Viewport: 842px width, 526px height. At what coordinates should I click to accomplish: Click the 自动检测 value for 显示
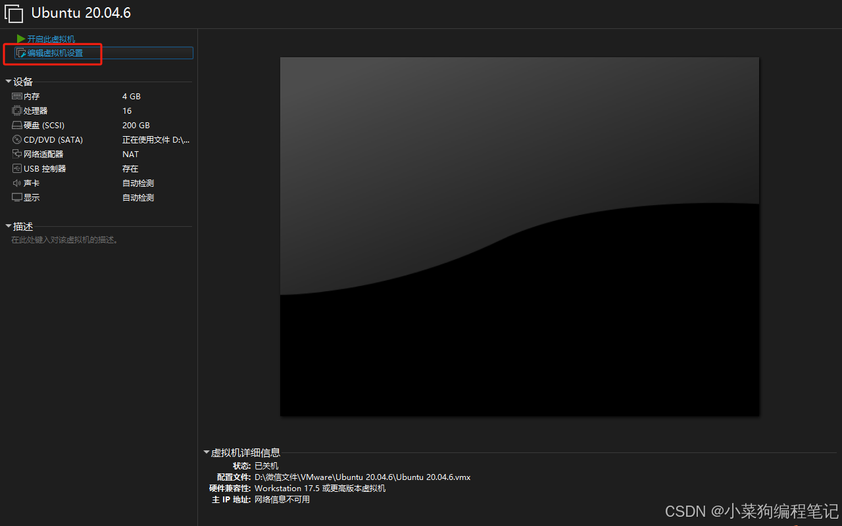(x=138, y=197)
